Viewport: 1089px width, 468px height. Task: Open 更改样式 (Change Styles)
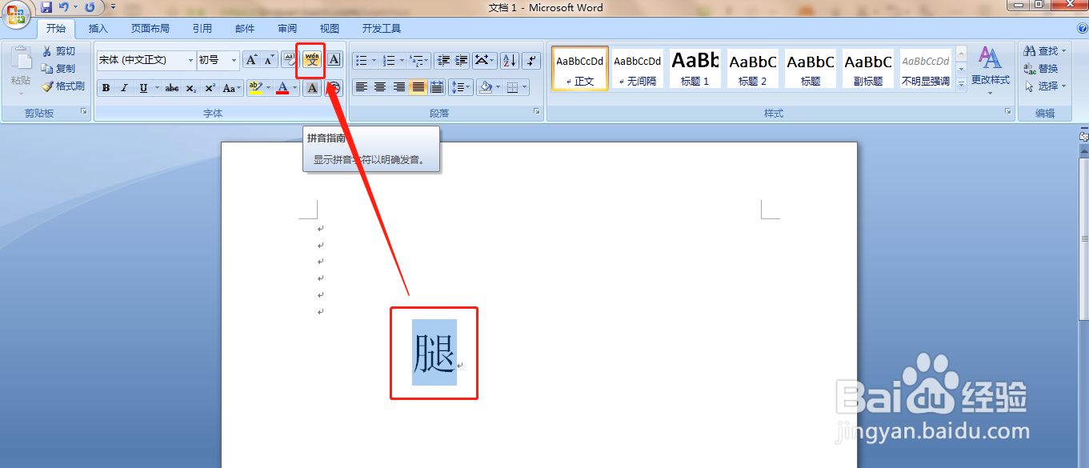click(991, 70)
